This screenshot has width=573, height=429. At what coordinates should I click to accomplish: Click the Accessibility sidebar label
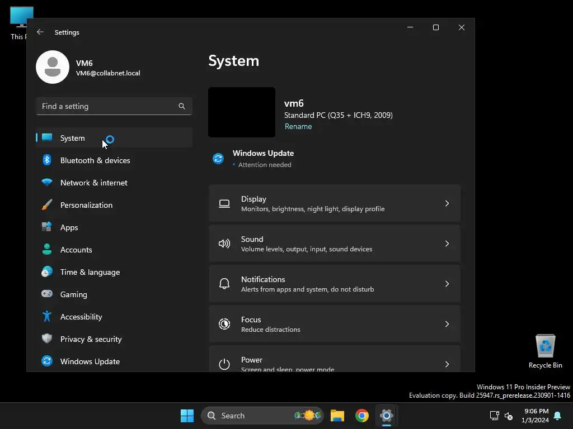tap(81, 317)
